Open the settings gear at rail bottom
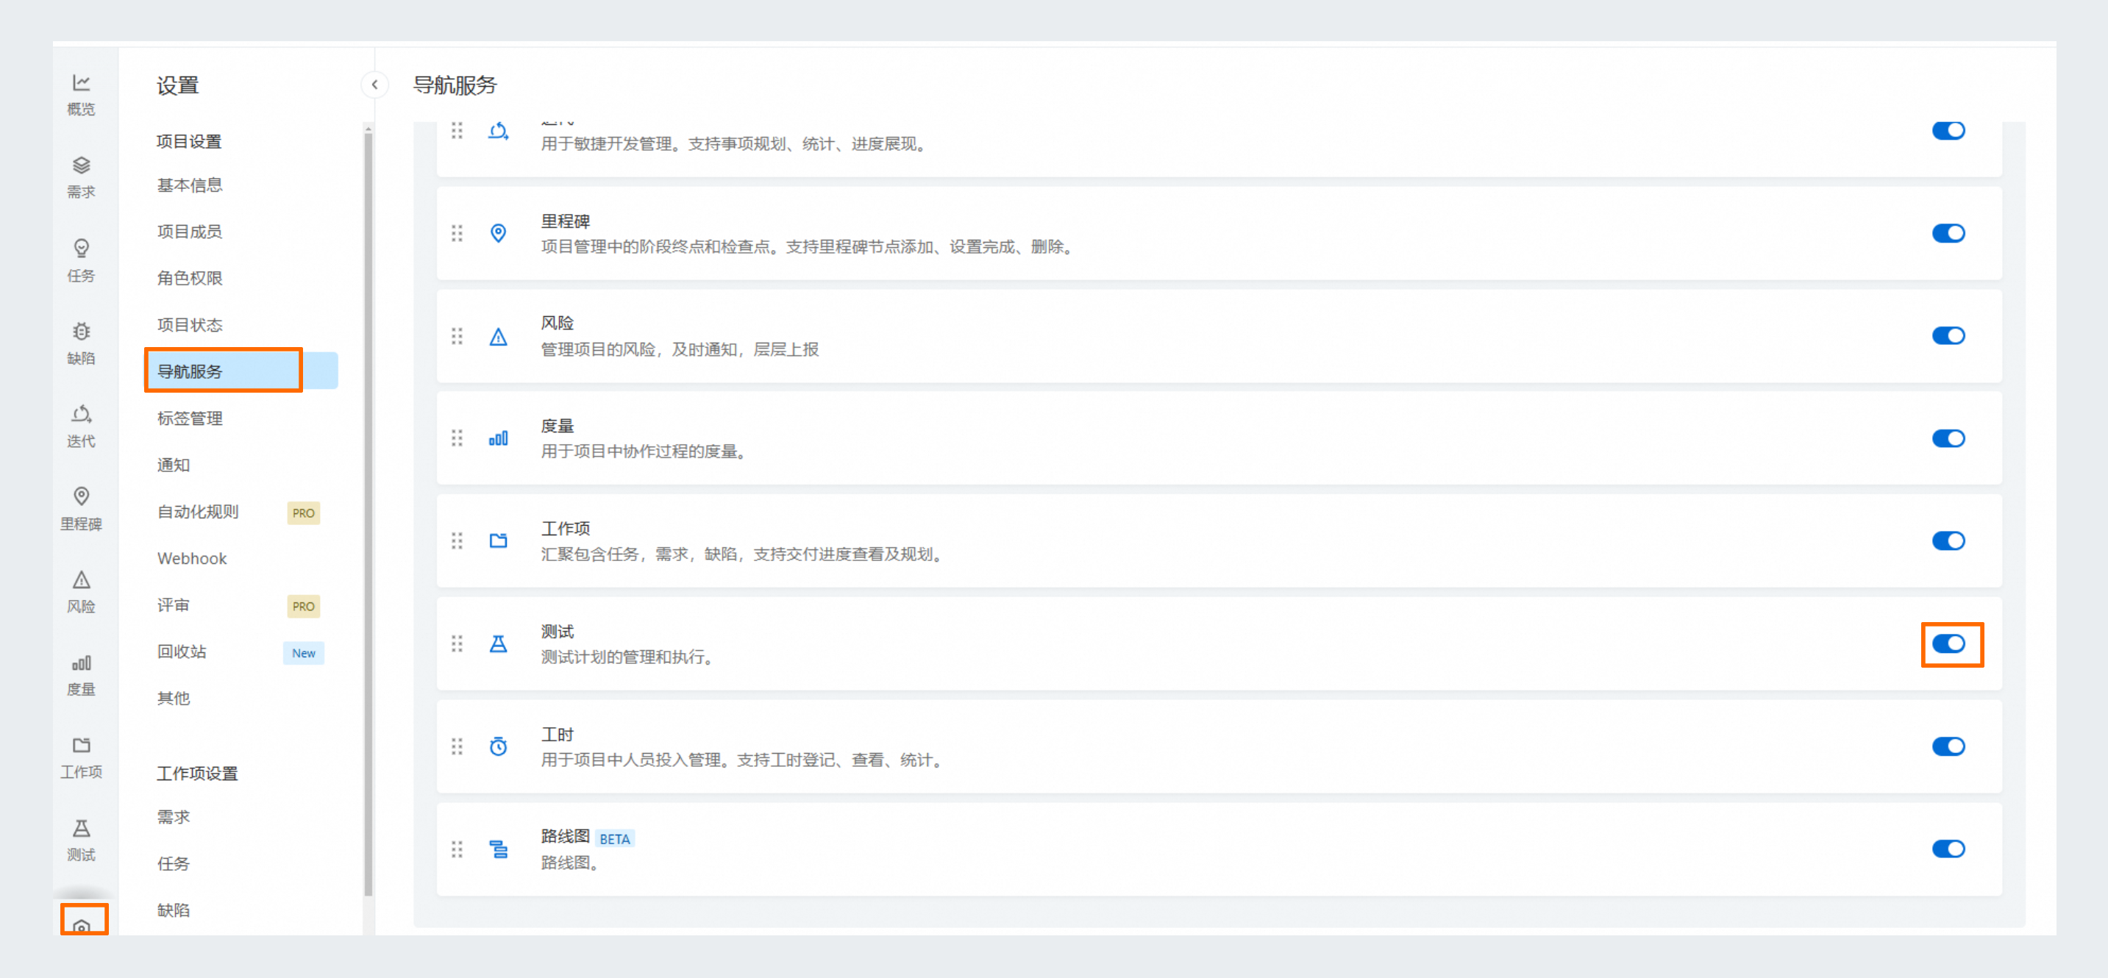2108x978 pixels. pos(82,925)
